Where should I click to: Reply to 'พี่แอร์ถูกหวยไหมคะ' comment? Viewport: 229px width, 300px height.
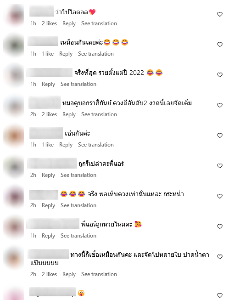click(48, 236)
